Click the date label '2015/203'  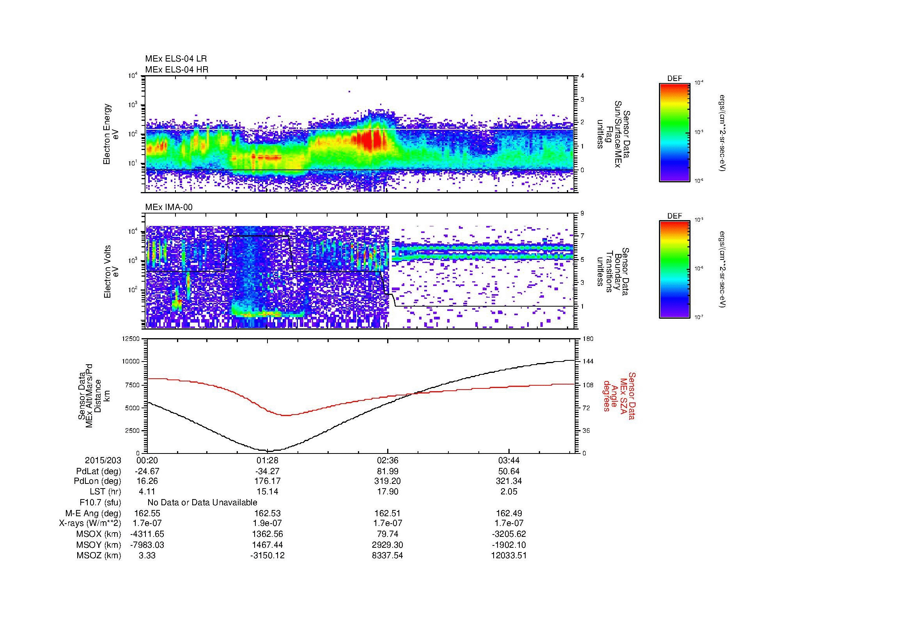(x=103, y=461)
